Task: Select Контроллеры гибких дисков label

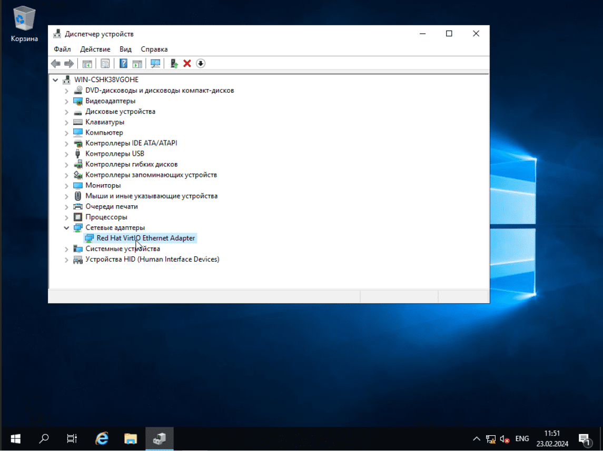Action: (132, 164)
